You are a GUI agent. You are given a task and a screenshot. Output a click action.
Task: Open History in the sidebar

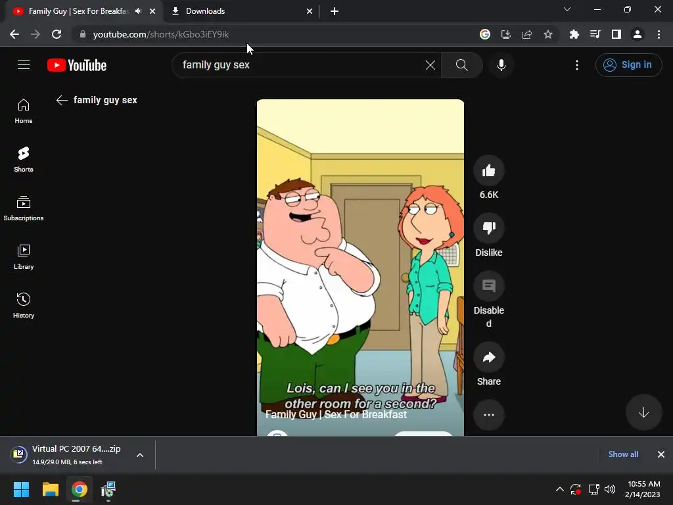tap(24, 305)
